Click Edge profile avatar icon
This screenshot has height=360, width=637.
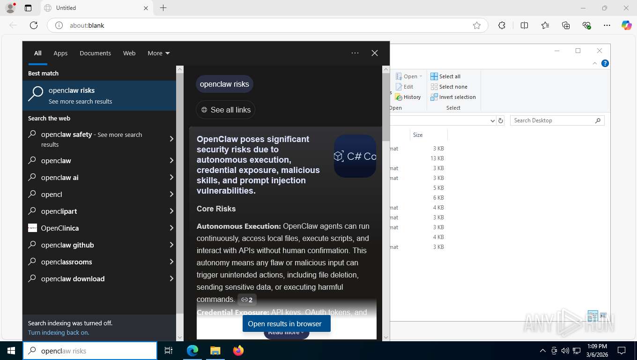pyautogui.click(x=10, y=8)
